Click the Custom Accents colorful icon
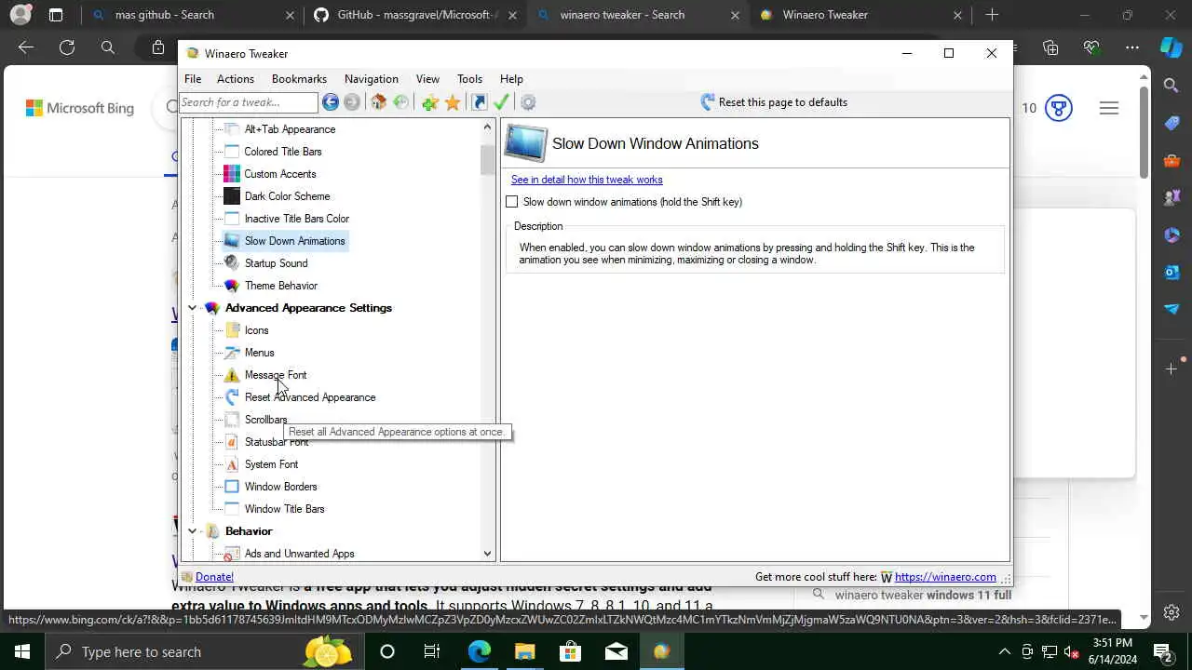Screen dimensions: 1192x670 (x=232, y=174)
